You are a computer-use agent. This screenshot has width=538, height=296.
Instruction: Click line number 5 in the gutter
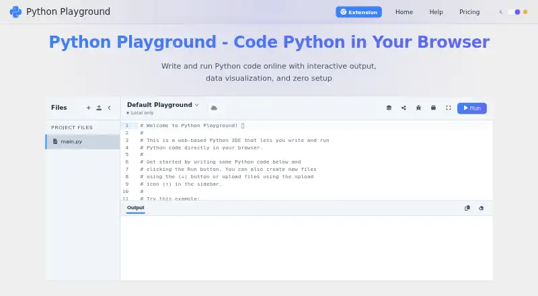127,155
